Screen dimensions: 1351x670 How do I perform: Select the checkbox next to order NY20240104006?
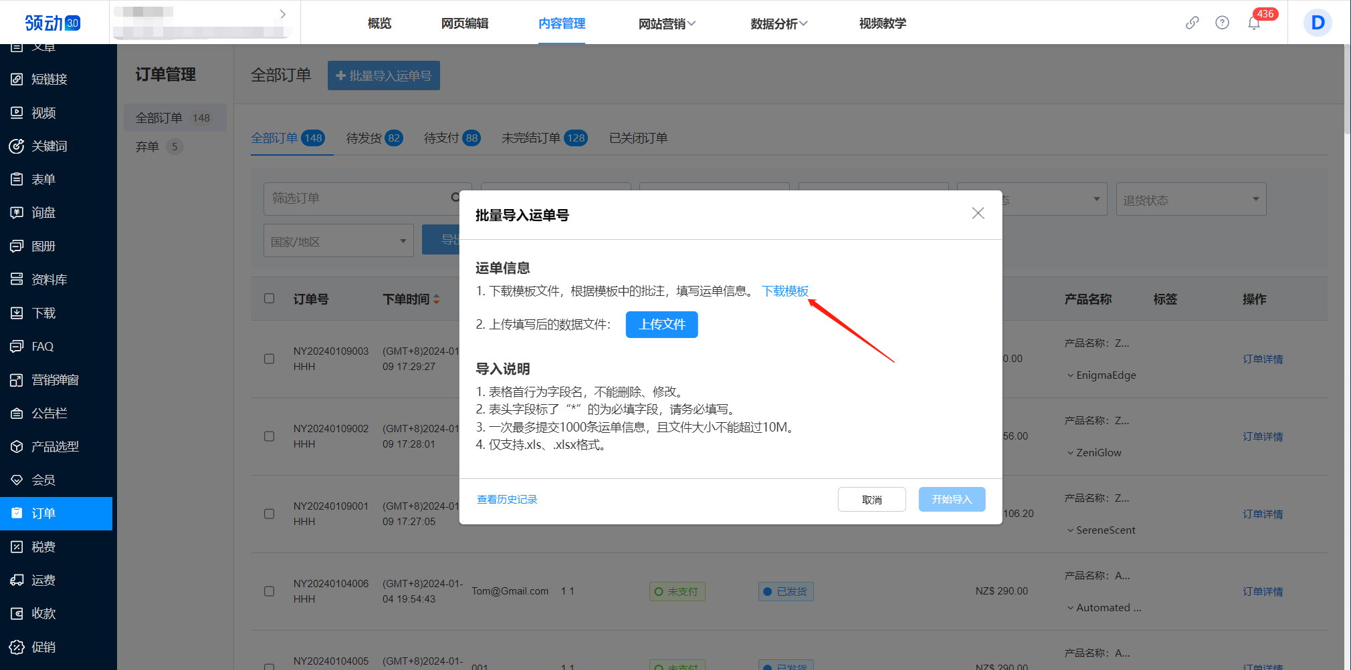(x=270, y=591)
